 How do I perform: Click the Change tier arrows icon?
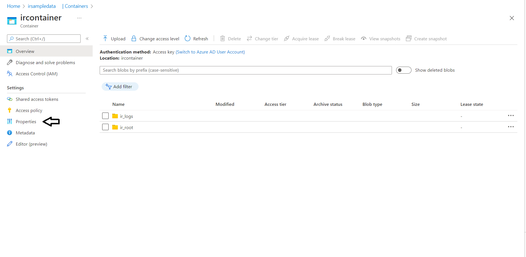pos(249,38)
